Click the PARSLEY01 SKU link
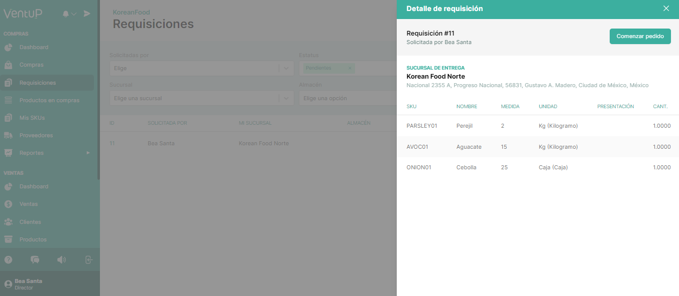 tap(422, 126)
